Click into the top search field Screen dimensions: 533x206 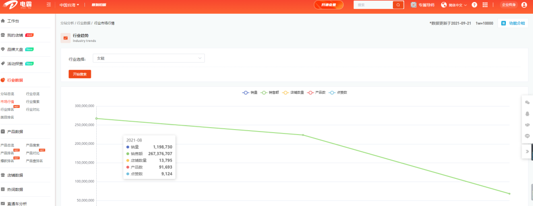(373, 5)
